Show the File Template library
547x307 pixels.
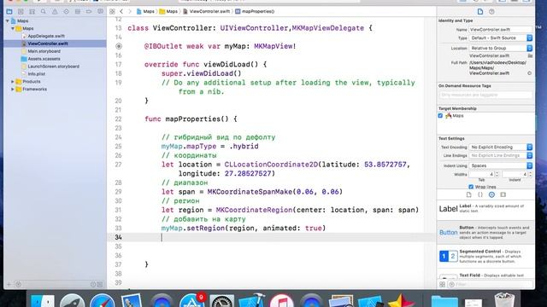pyautogui.click(x=469, y=194)
